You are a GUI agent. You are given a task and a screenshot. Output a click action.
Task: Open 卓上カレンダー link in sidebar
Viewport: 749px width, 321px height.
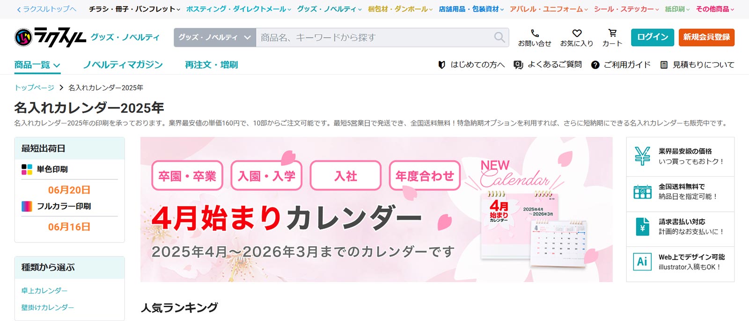point(44,291)
